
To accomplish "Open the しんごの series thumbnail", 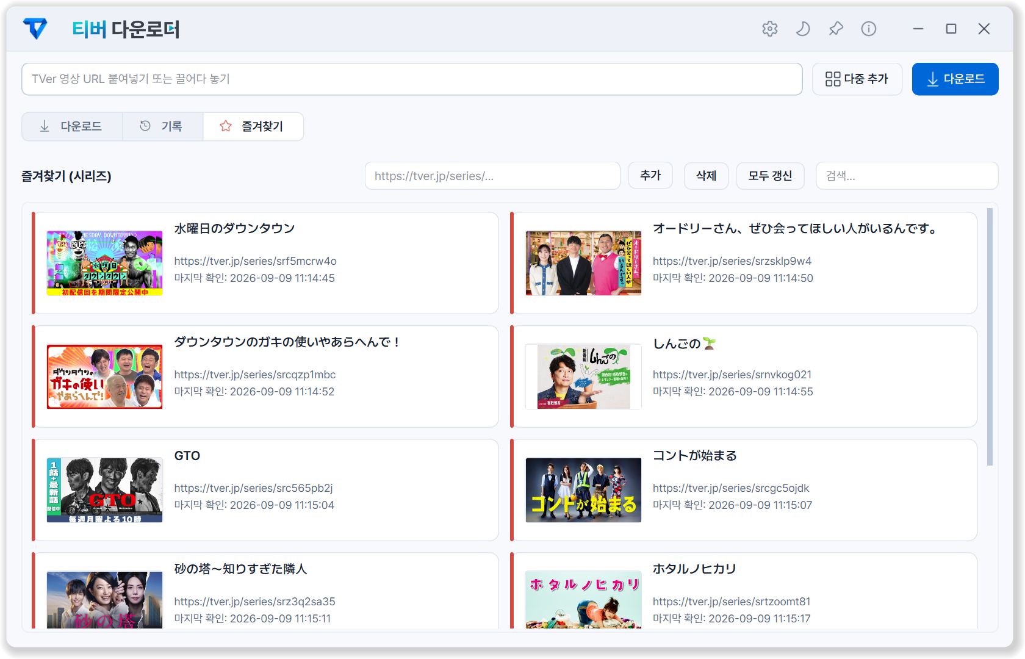I will (x=583, y=376).
